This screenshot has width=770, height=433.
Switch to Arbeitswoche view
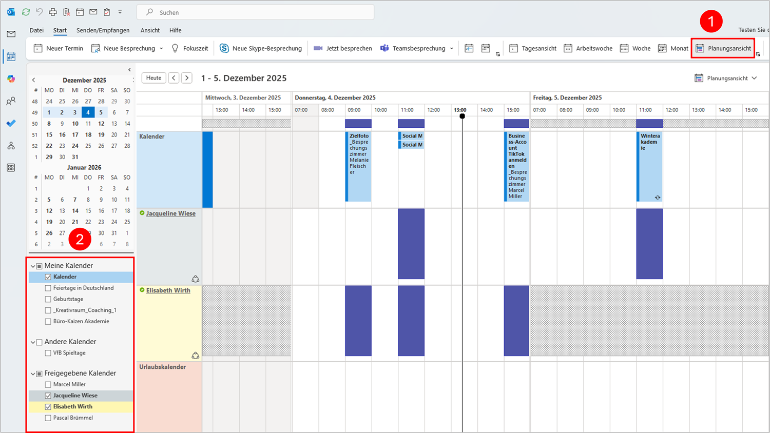click(x=588, y=48)
